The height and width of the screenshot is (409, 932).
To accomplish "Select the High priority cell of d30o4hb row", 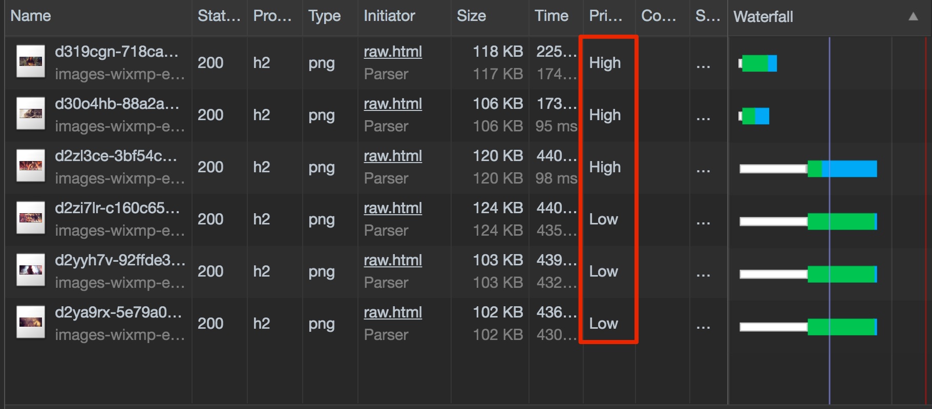I will click(x=605, y=115).
